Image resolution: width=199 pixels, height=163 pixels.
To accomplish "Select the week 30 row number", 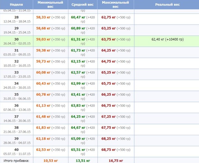I will 16,39.
